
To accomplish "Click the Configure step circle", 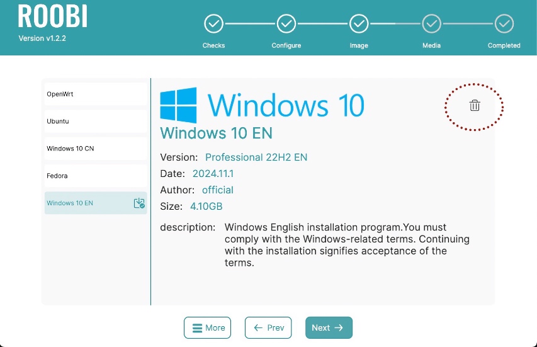I will [286, 24].
